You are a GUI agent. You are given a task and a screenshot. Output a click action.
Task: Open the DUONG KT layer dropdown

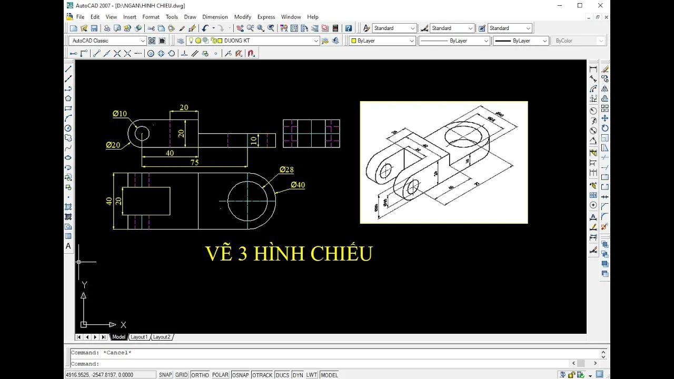pyautogui.click(x=316, y=41)
